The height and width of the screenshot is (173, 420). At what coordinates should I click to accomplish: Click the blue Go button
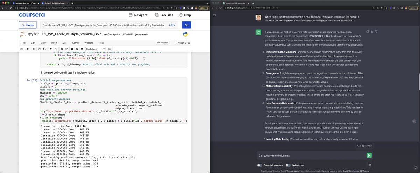(x=186, y=25)
